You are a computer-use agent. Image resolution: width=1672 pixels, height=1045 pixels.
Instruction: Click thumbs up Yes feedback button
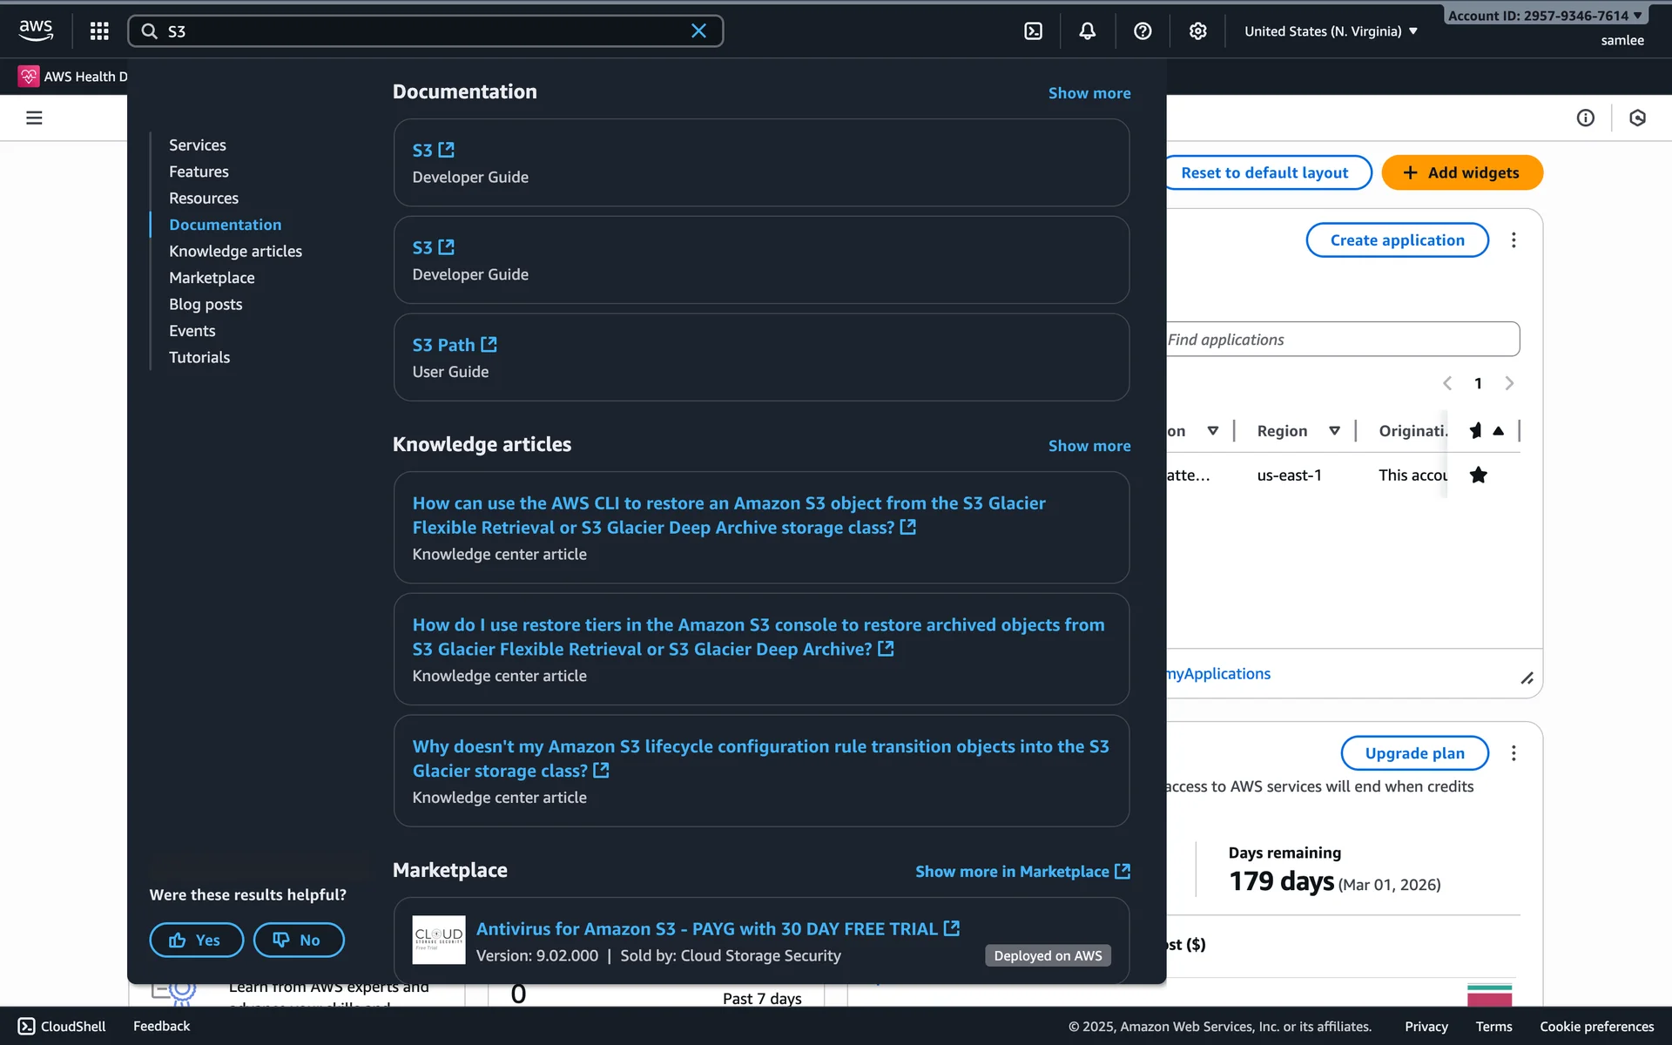[x=196, y=940]
